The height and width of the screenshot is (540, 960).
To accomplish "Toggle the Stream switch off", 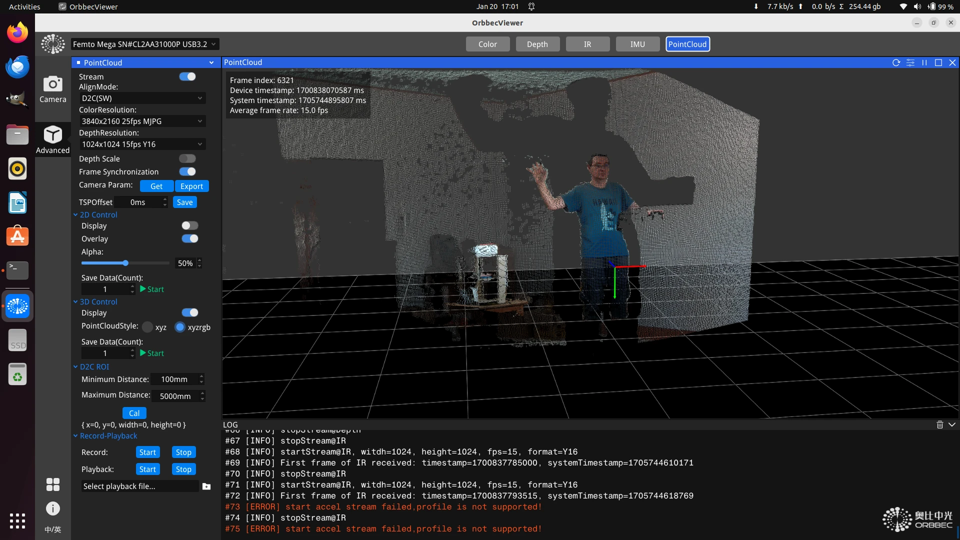I will click(187, 76).
